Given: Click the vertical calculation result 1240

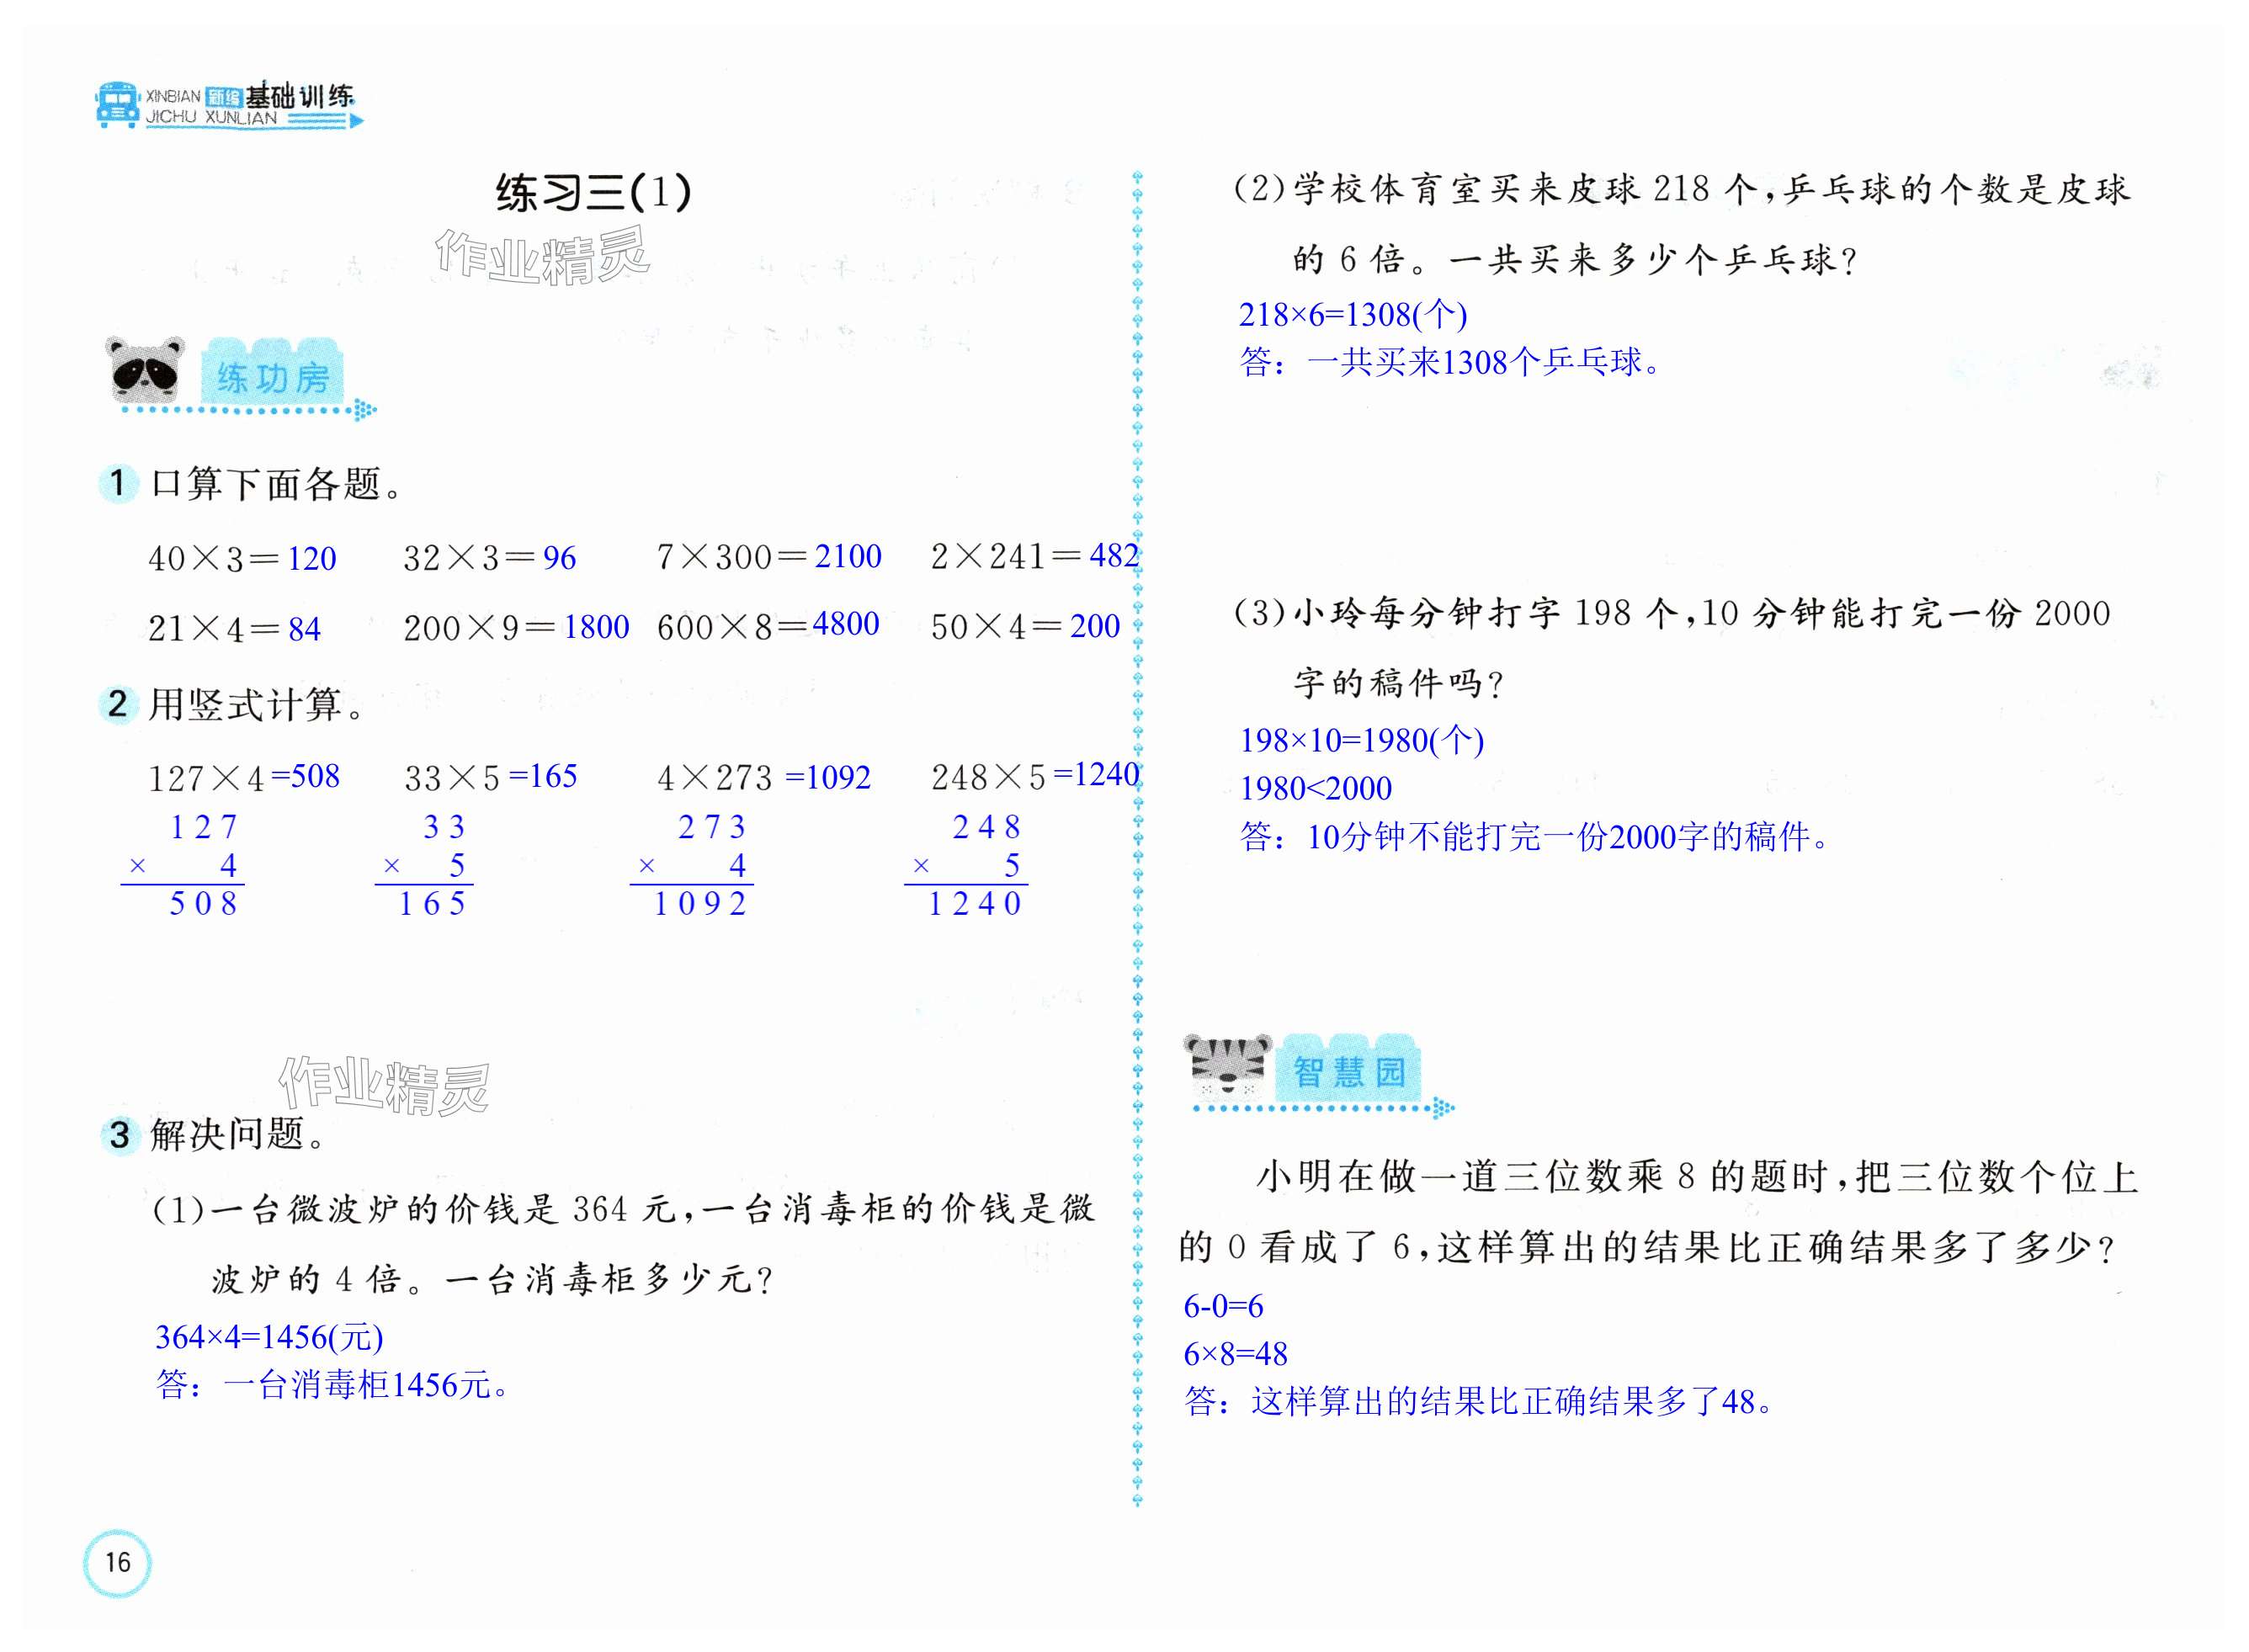Looking at the screenshot, I should (974, 904).
